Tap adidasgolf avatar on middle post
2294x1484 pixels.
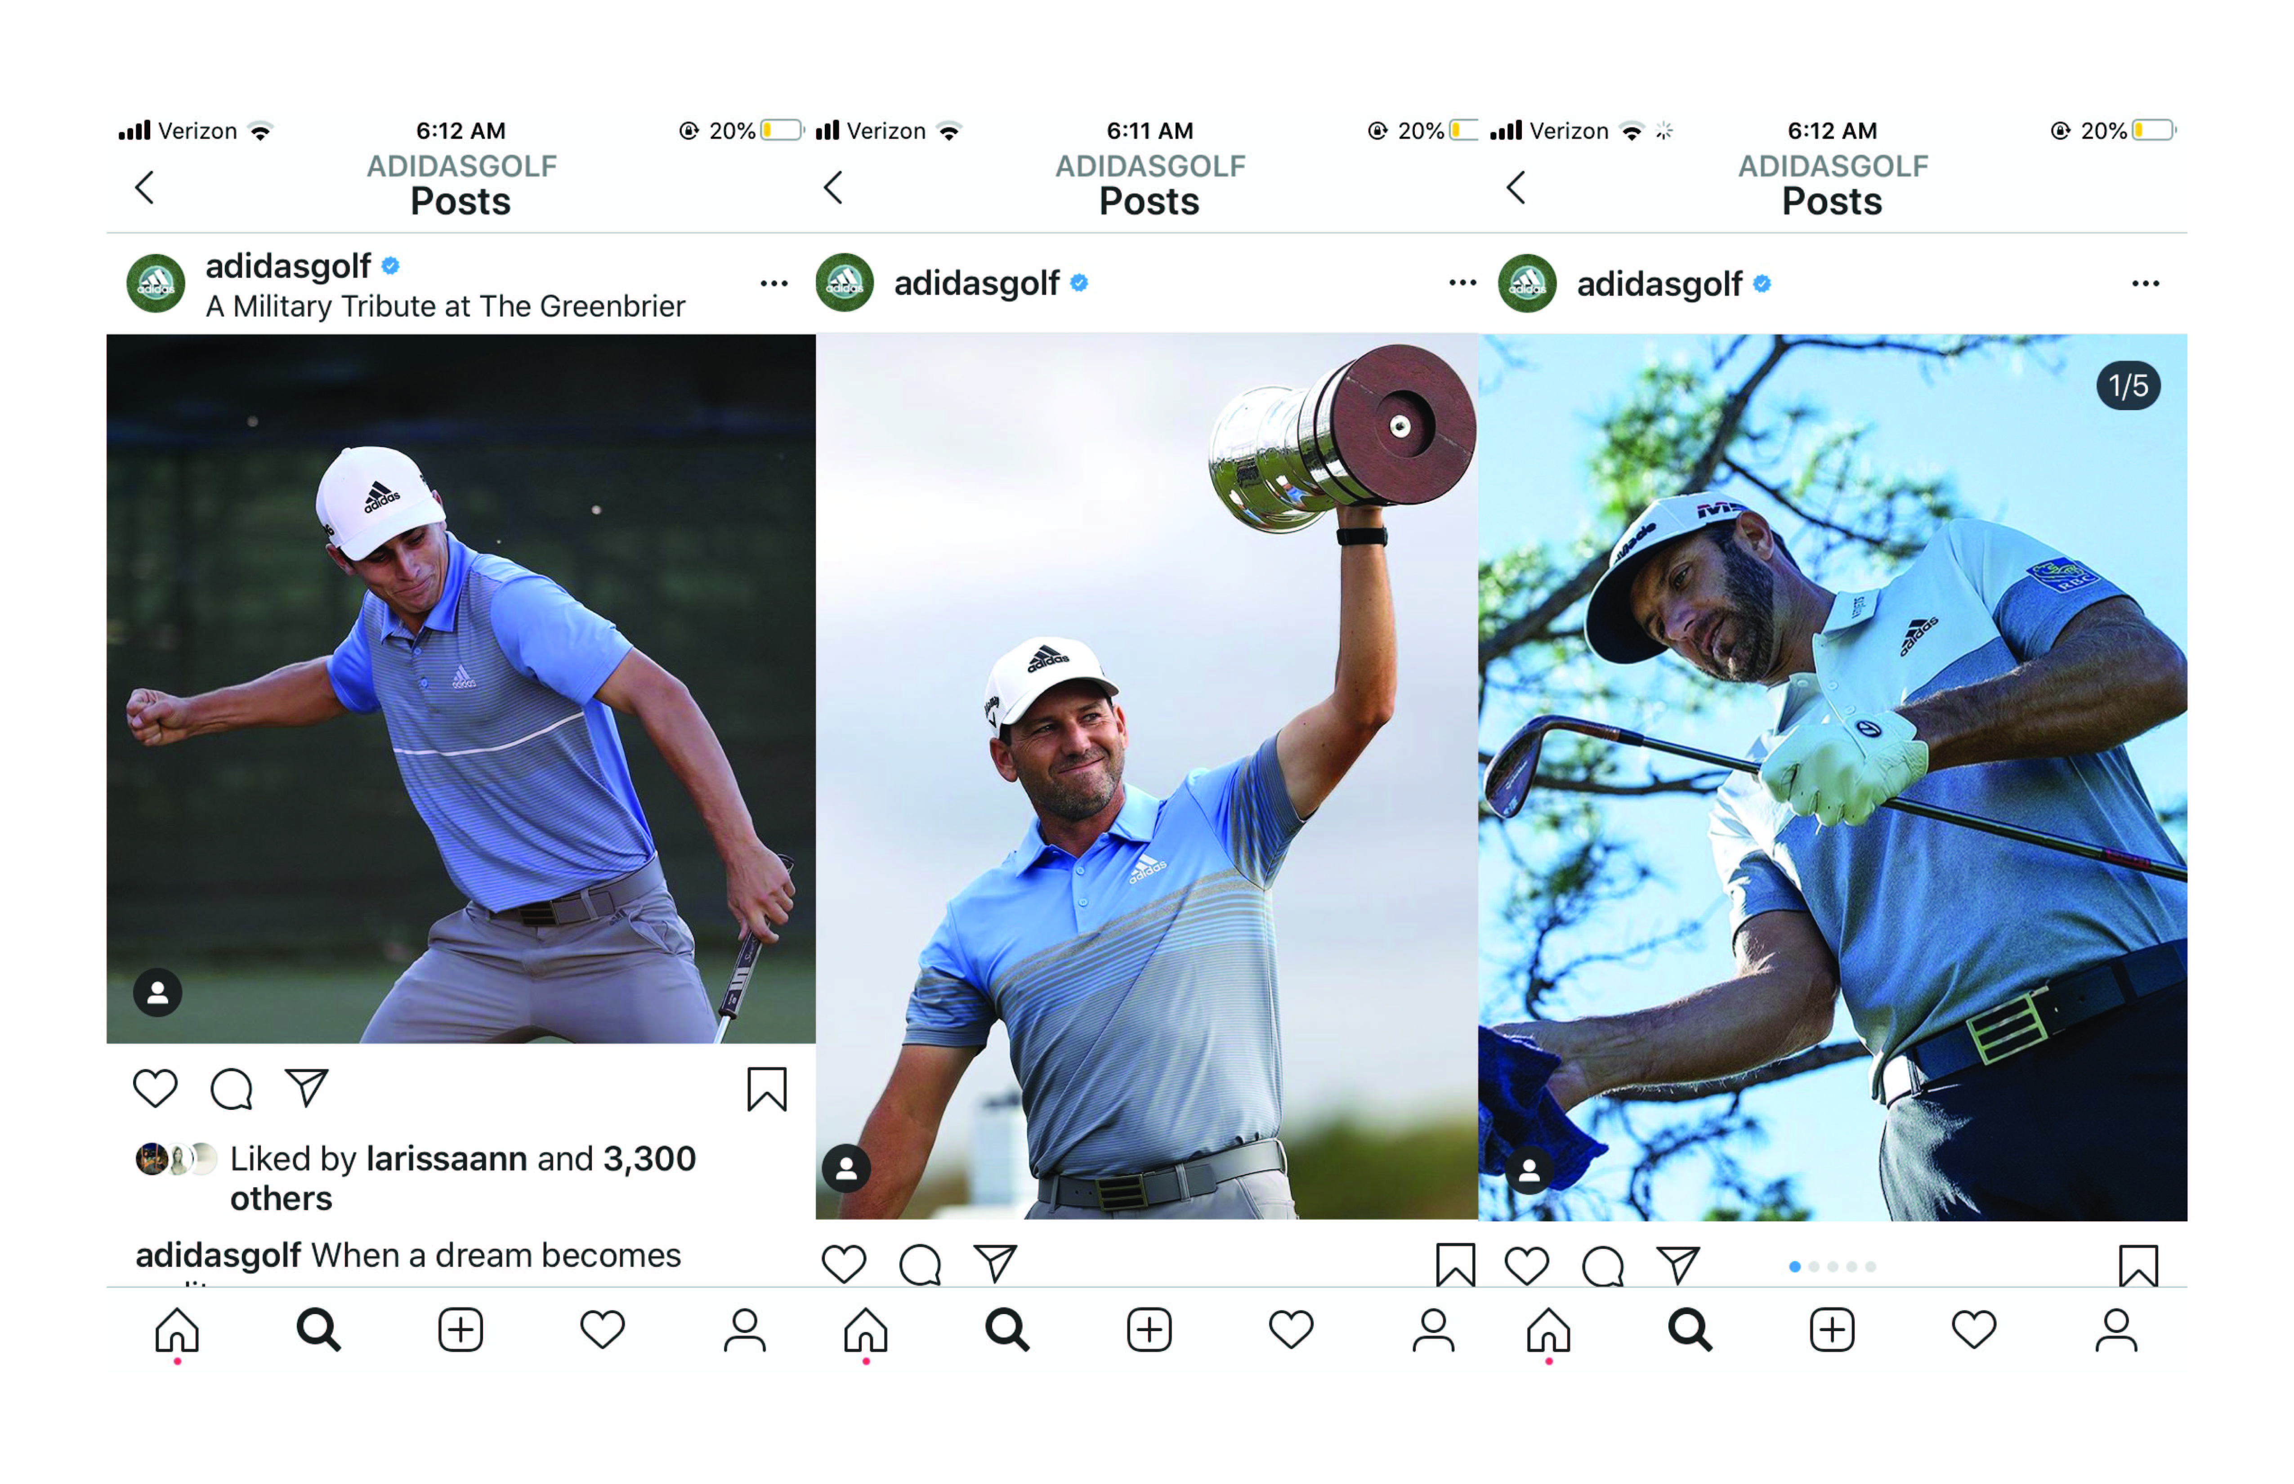coord(844,282)
